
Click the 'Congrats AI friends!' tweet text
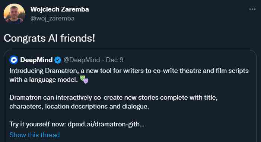pyautogui.click(x=50, y=38)
